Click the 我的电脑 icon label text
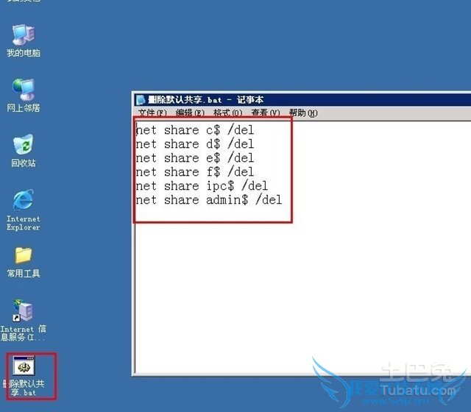471x412 pixels. pos(24,53)
